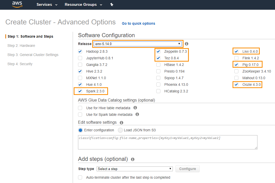This screenshot has width=275, height=183.
Task: Toggle the Tez 0.8.4 checkbox
Action: pos(158,58)
